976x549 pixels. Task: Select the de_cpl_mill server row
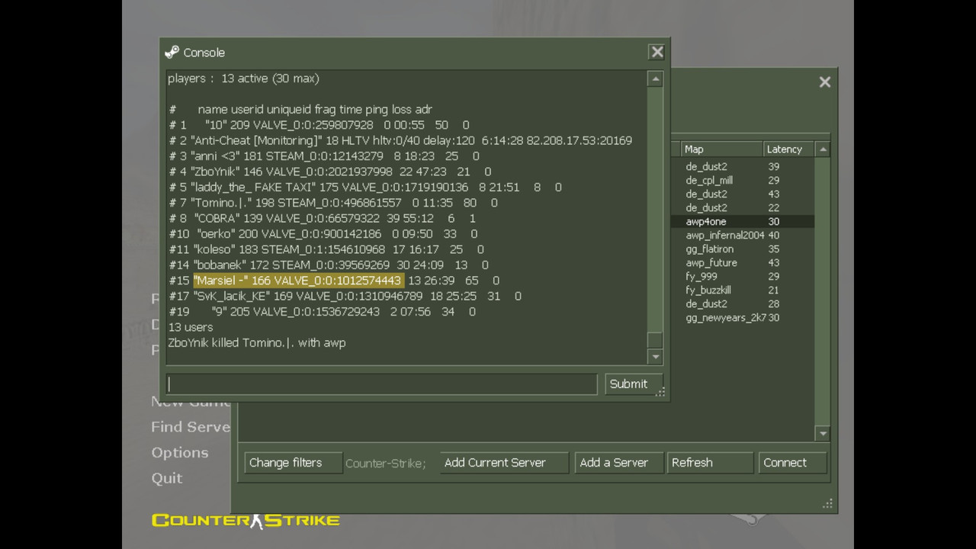point(743,180)
